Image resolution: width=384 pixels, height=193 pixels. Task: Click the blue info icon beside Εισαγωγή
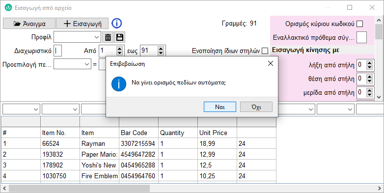pyautogui.click(x=116, y=23)
